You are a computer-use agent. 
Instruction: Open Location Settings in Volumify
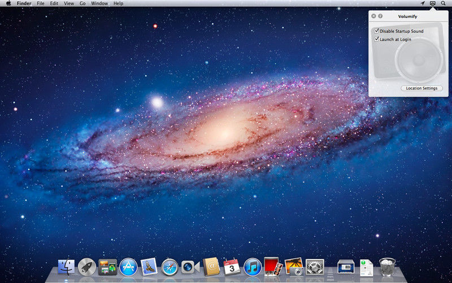(x=421, y=88)
